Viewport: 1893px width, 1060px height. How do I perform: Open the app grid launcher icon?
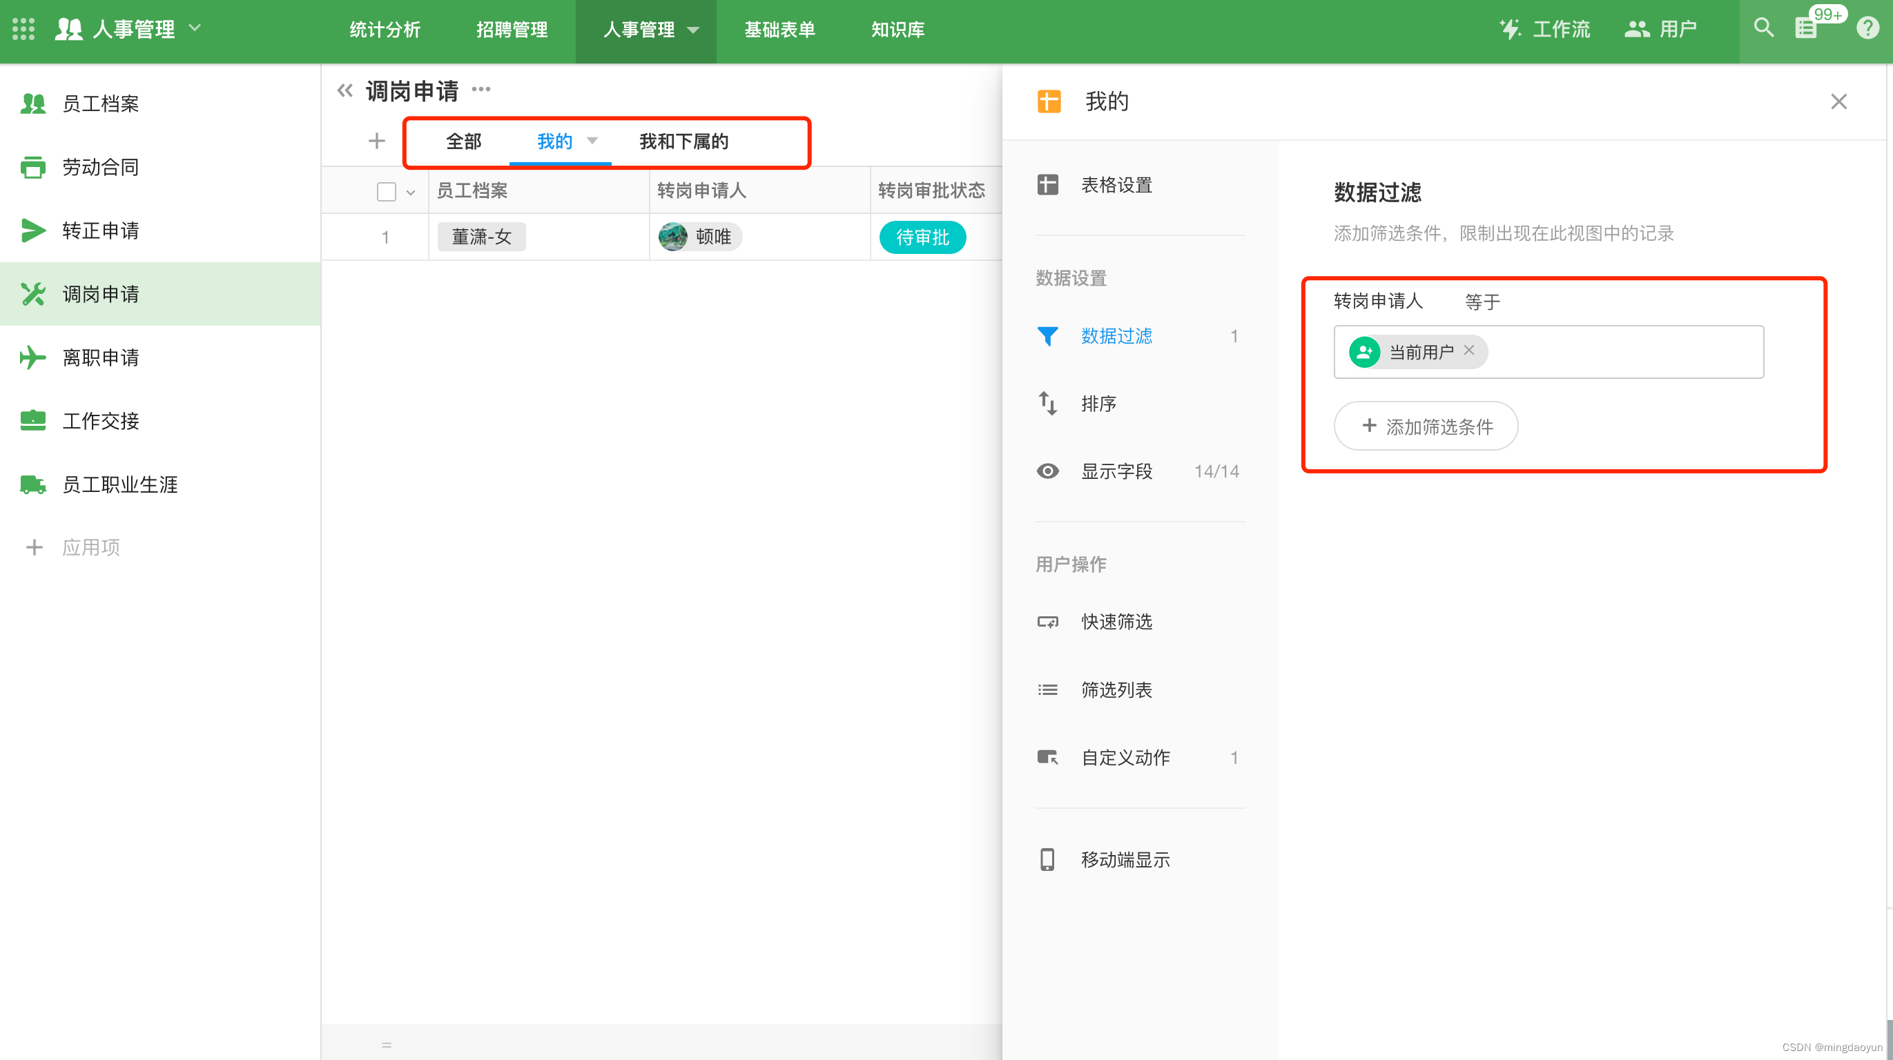coord(23,30)
